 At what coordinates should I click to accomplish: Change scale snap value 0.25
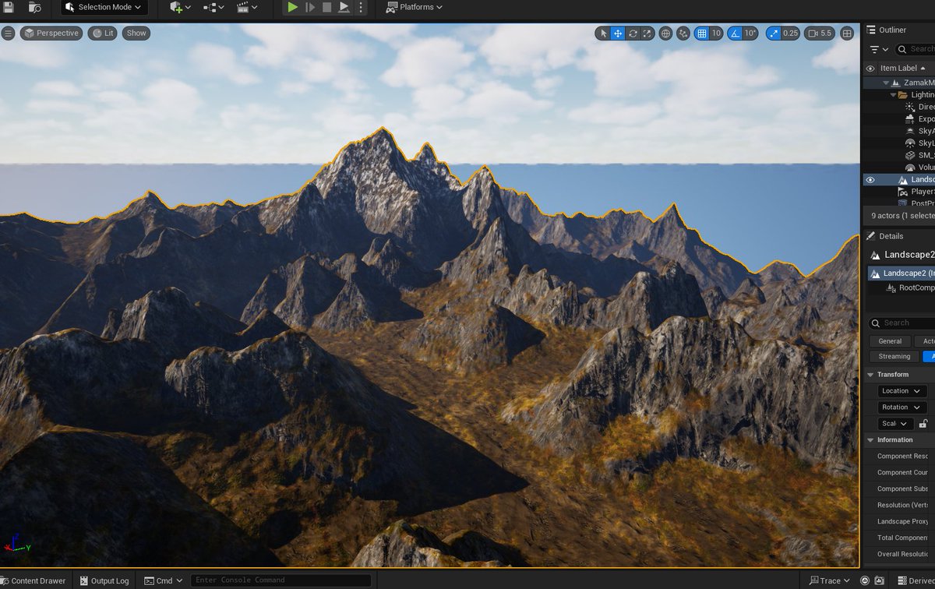point(790,34)
